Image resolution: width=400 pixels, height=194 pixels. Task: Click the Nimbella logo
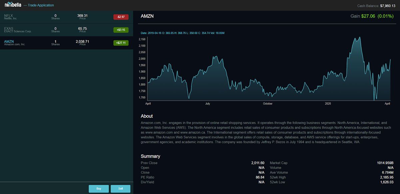coord(13,5)
